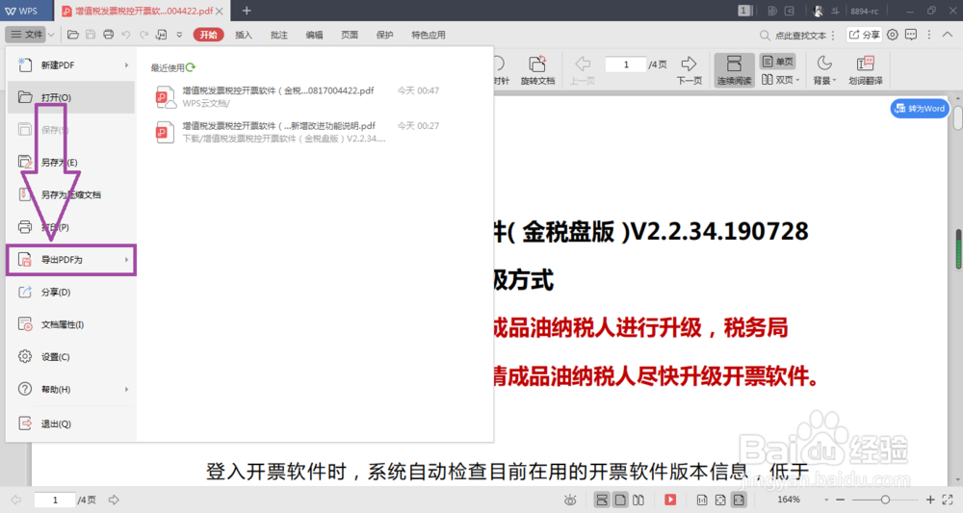963x513 pixels.
Task: Collapse the ribbon with up chevron
Action: [948, 35]
